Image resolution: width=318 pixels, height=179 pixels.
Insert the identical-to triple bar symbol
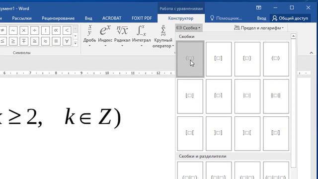[x=56, y=41]
